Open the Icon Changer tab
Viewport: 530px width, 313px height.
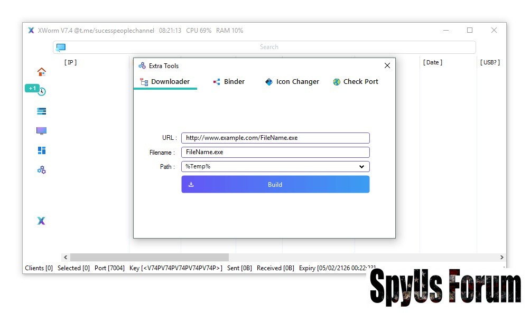pos(292,82)
